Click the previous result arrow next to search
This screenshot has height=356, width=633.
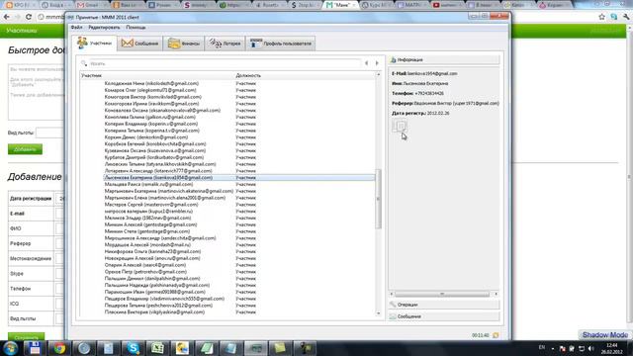(367, 63)
